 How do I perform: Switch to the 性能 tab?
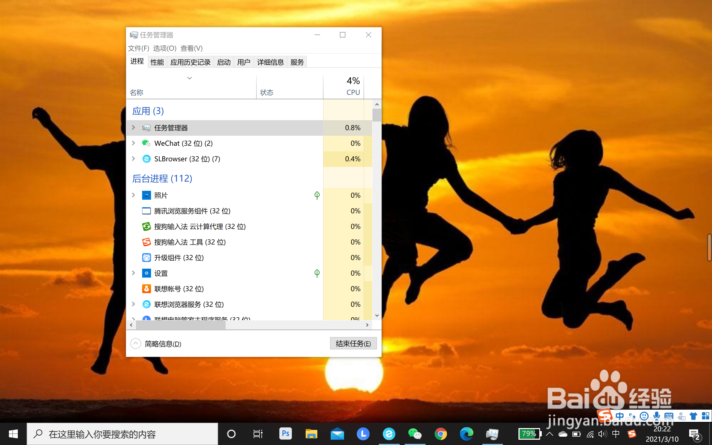point(157,62)
